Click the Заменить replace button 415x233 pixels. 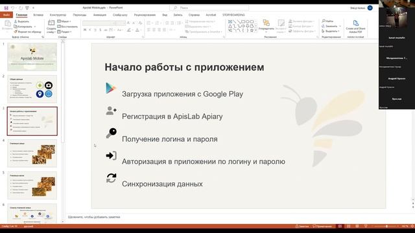(x=329, y=26)
